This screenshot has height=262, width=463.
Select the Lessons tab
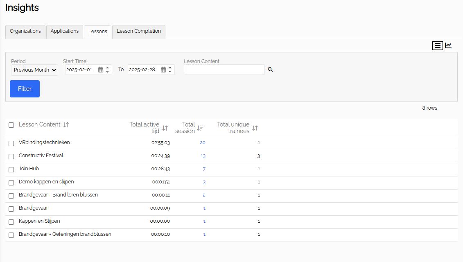pos(98,32)
